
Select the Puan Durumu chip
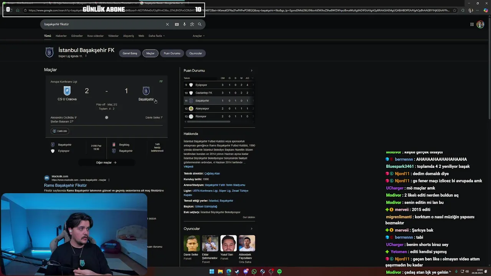pos(172,53)
